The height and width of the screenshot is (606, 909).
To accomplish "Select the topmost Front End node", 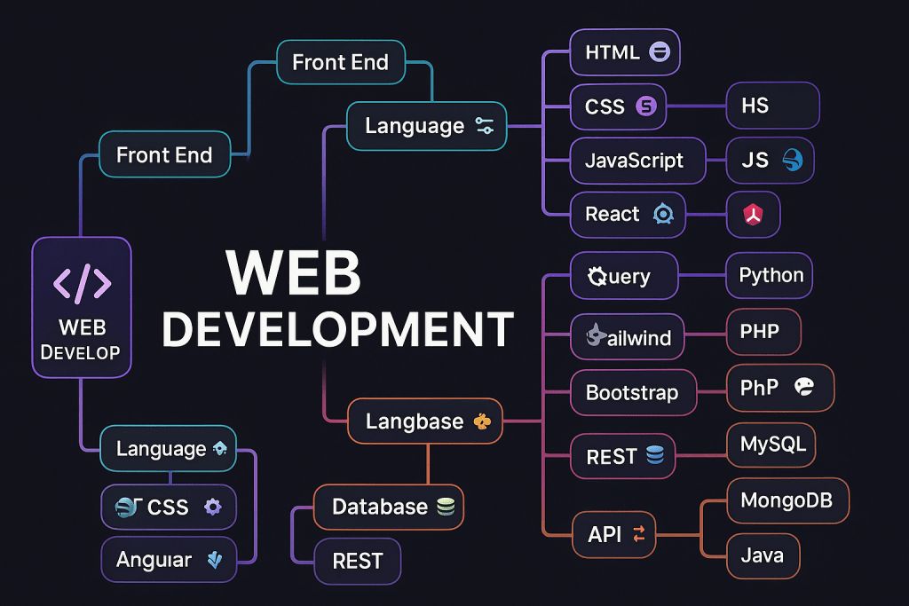I will [x=341, y=62].
